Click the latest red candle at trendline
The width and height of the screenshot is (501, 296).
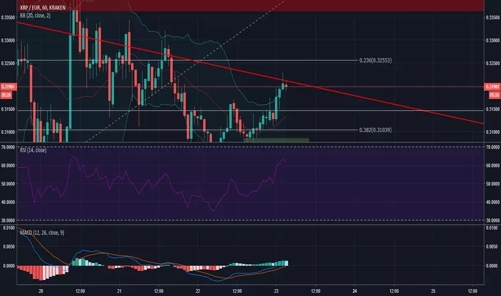click(x=286, y=86)
